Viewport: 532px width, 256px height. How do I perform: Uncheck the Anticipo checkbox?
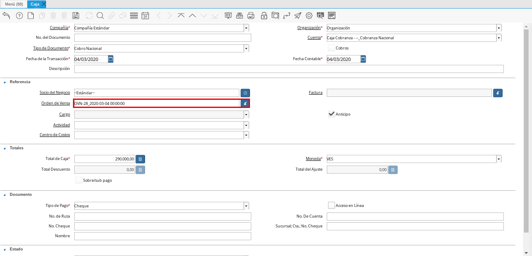click(331, 114)
